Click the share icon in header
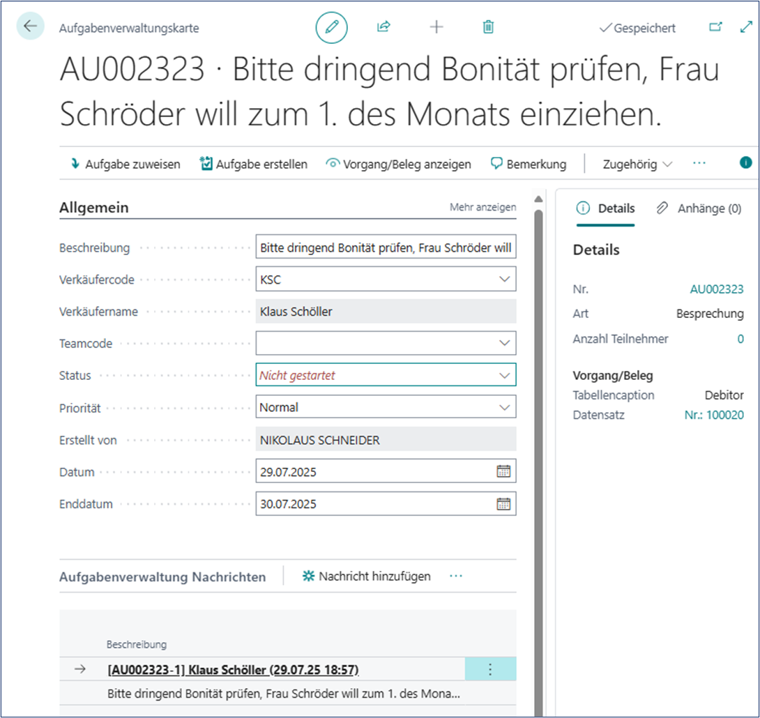The image size is (760, 718). [383, 27]
